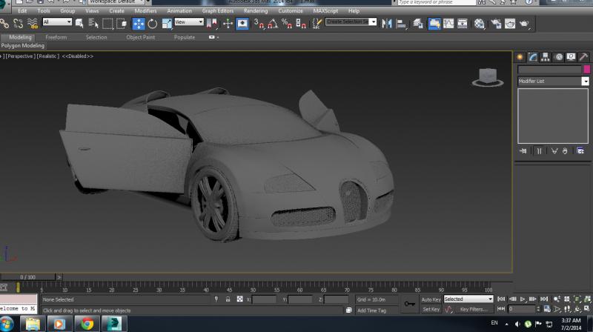Image resolution: width=593 pixels, height=332 pixels.
Task: Toggle the 3D Snaps button
Action: tap(259, 24)
